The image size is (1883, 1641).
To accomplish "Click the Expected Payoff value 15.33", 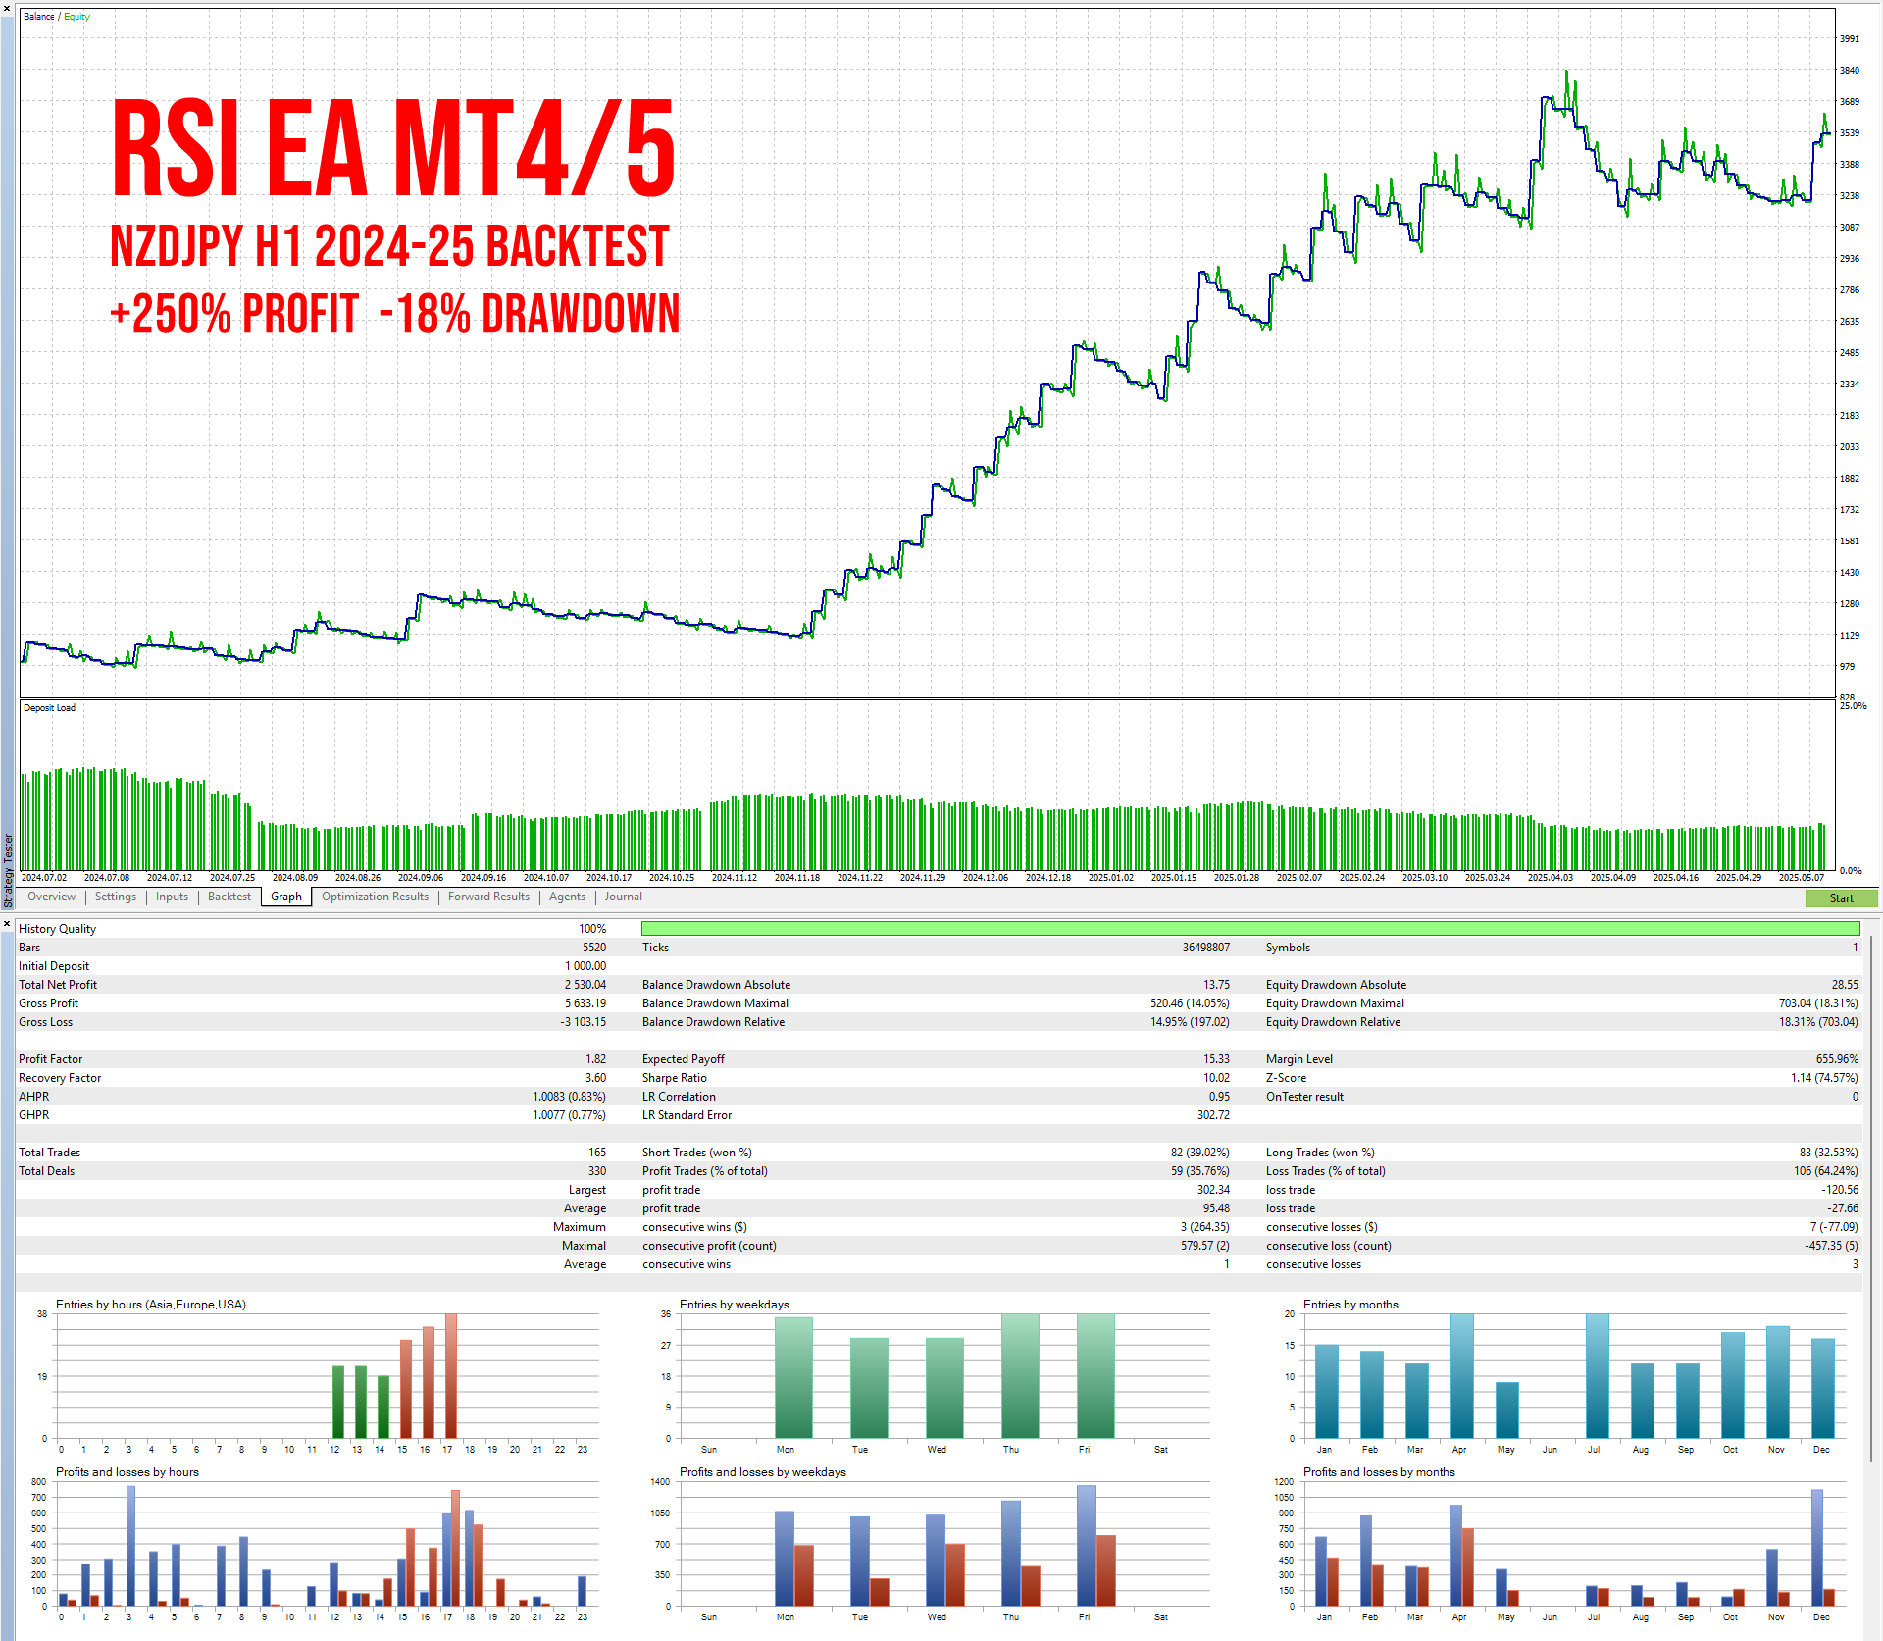I will click(1216, 1059).
